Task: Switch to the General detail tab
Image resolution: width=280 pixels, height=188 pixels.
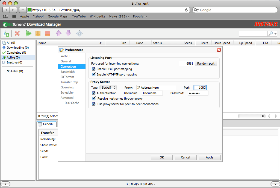Action: (47, 124)
